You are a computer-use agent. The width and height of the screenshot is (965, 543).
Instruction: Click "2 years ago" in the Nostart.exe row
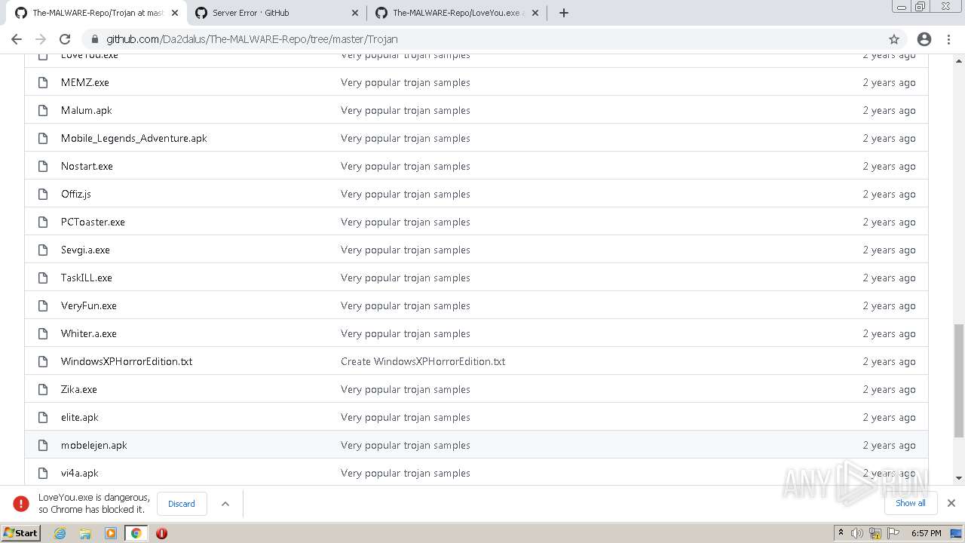pyautogui.click(x=890, y=166)
